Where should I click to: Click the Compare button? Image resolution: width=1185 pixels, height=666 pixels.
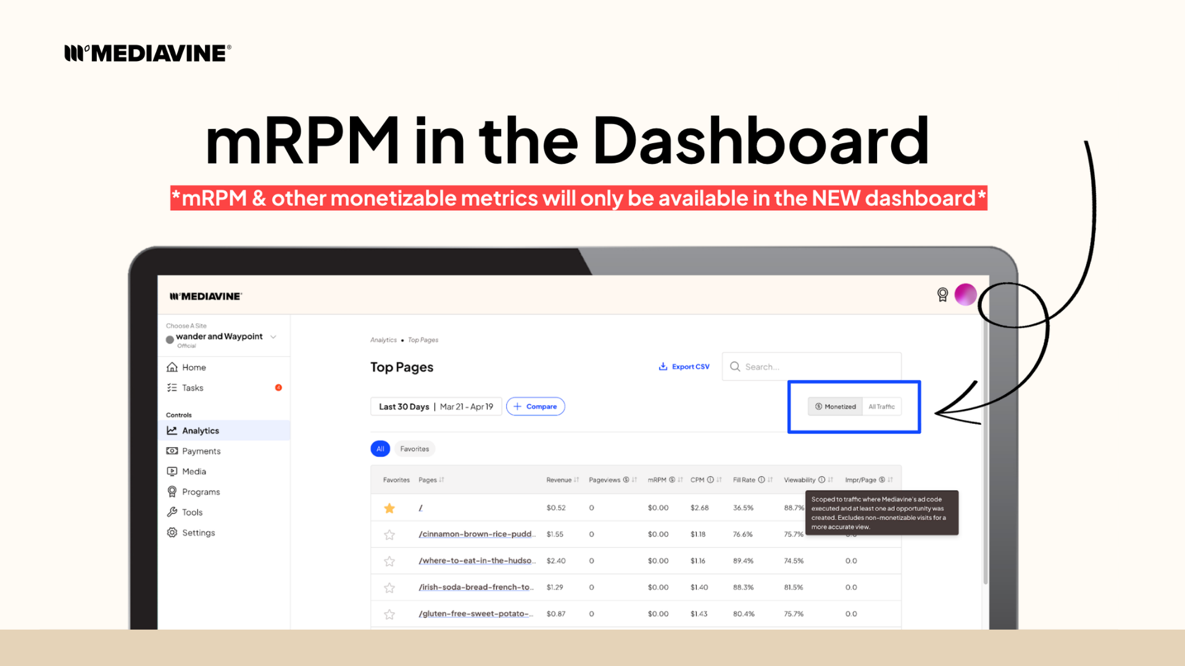(x=535, y=406)
